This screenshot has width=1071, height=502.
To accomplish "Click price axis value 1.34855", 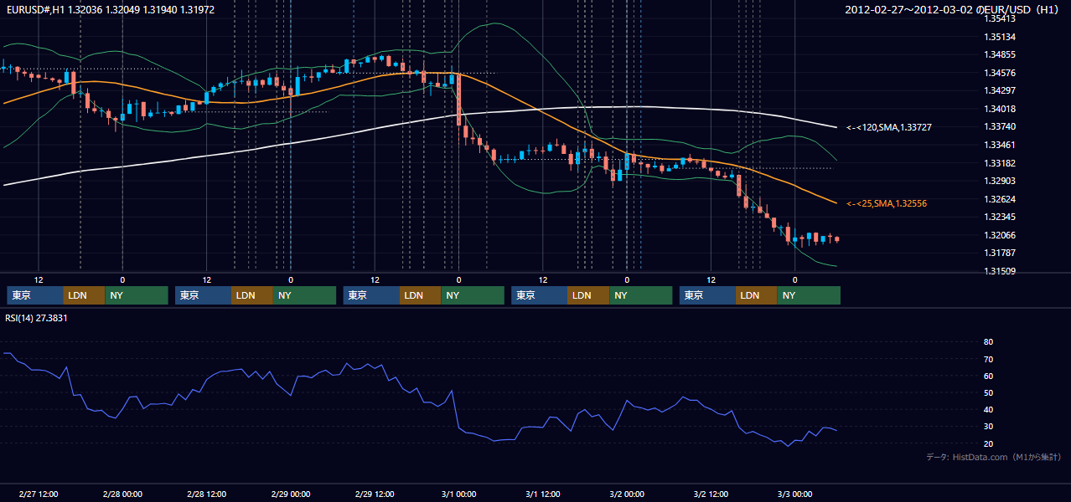I will pyautogui.click(x=1000, y=54).
